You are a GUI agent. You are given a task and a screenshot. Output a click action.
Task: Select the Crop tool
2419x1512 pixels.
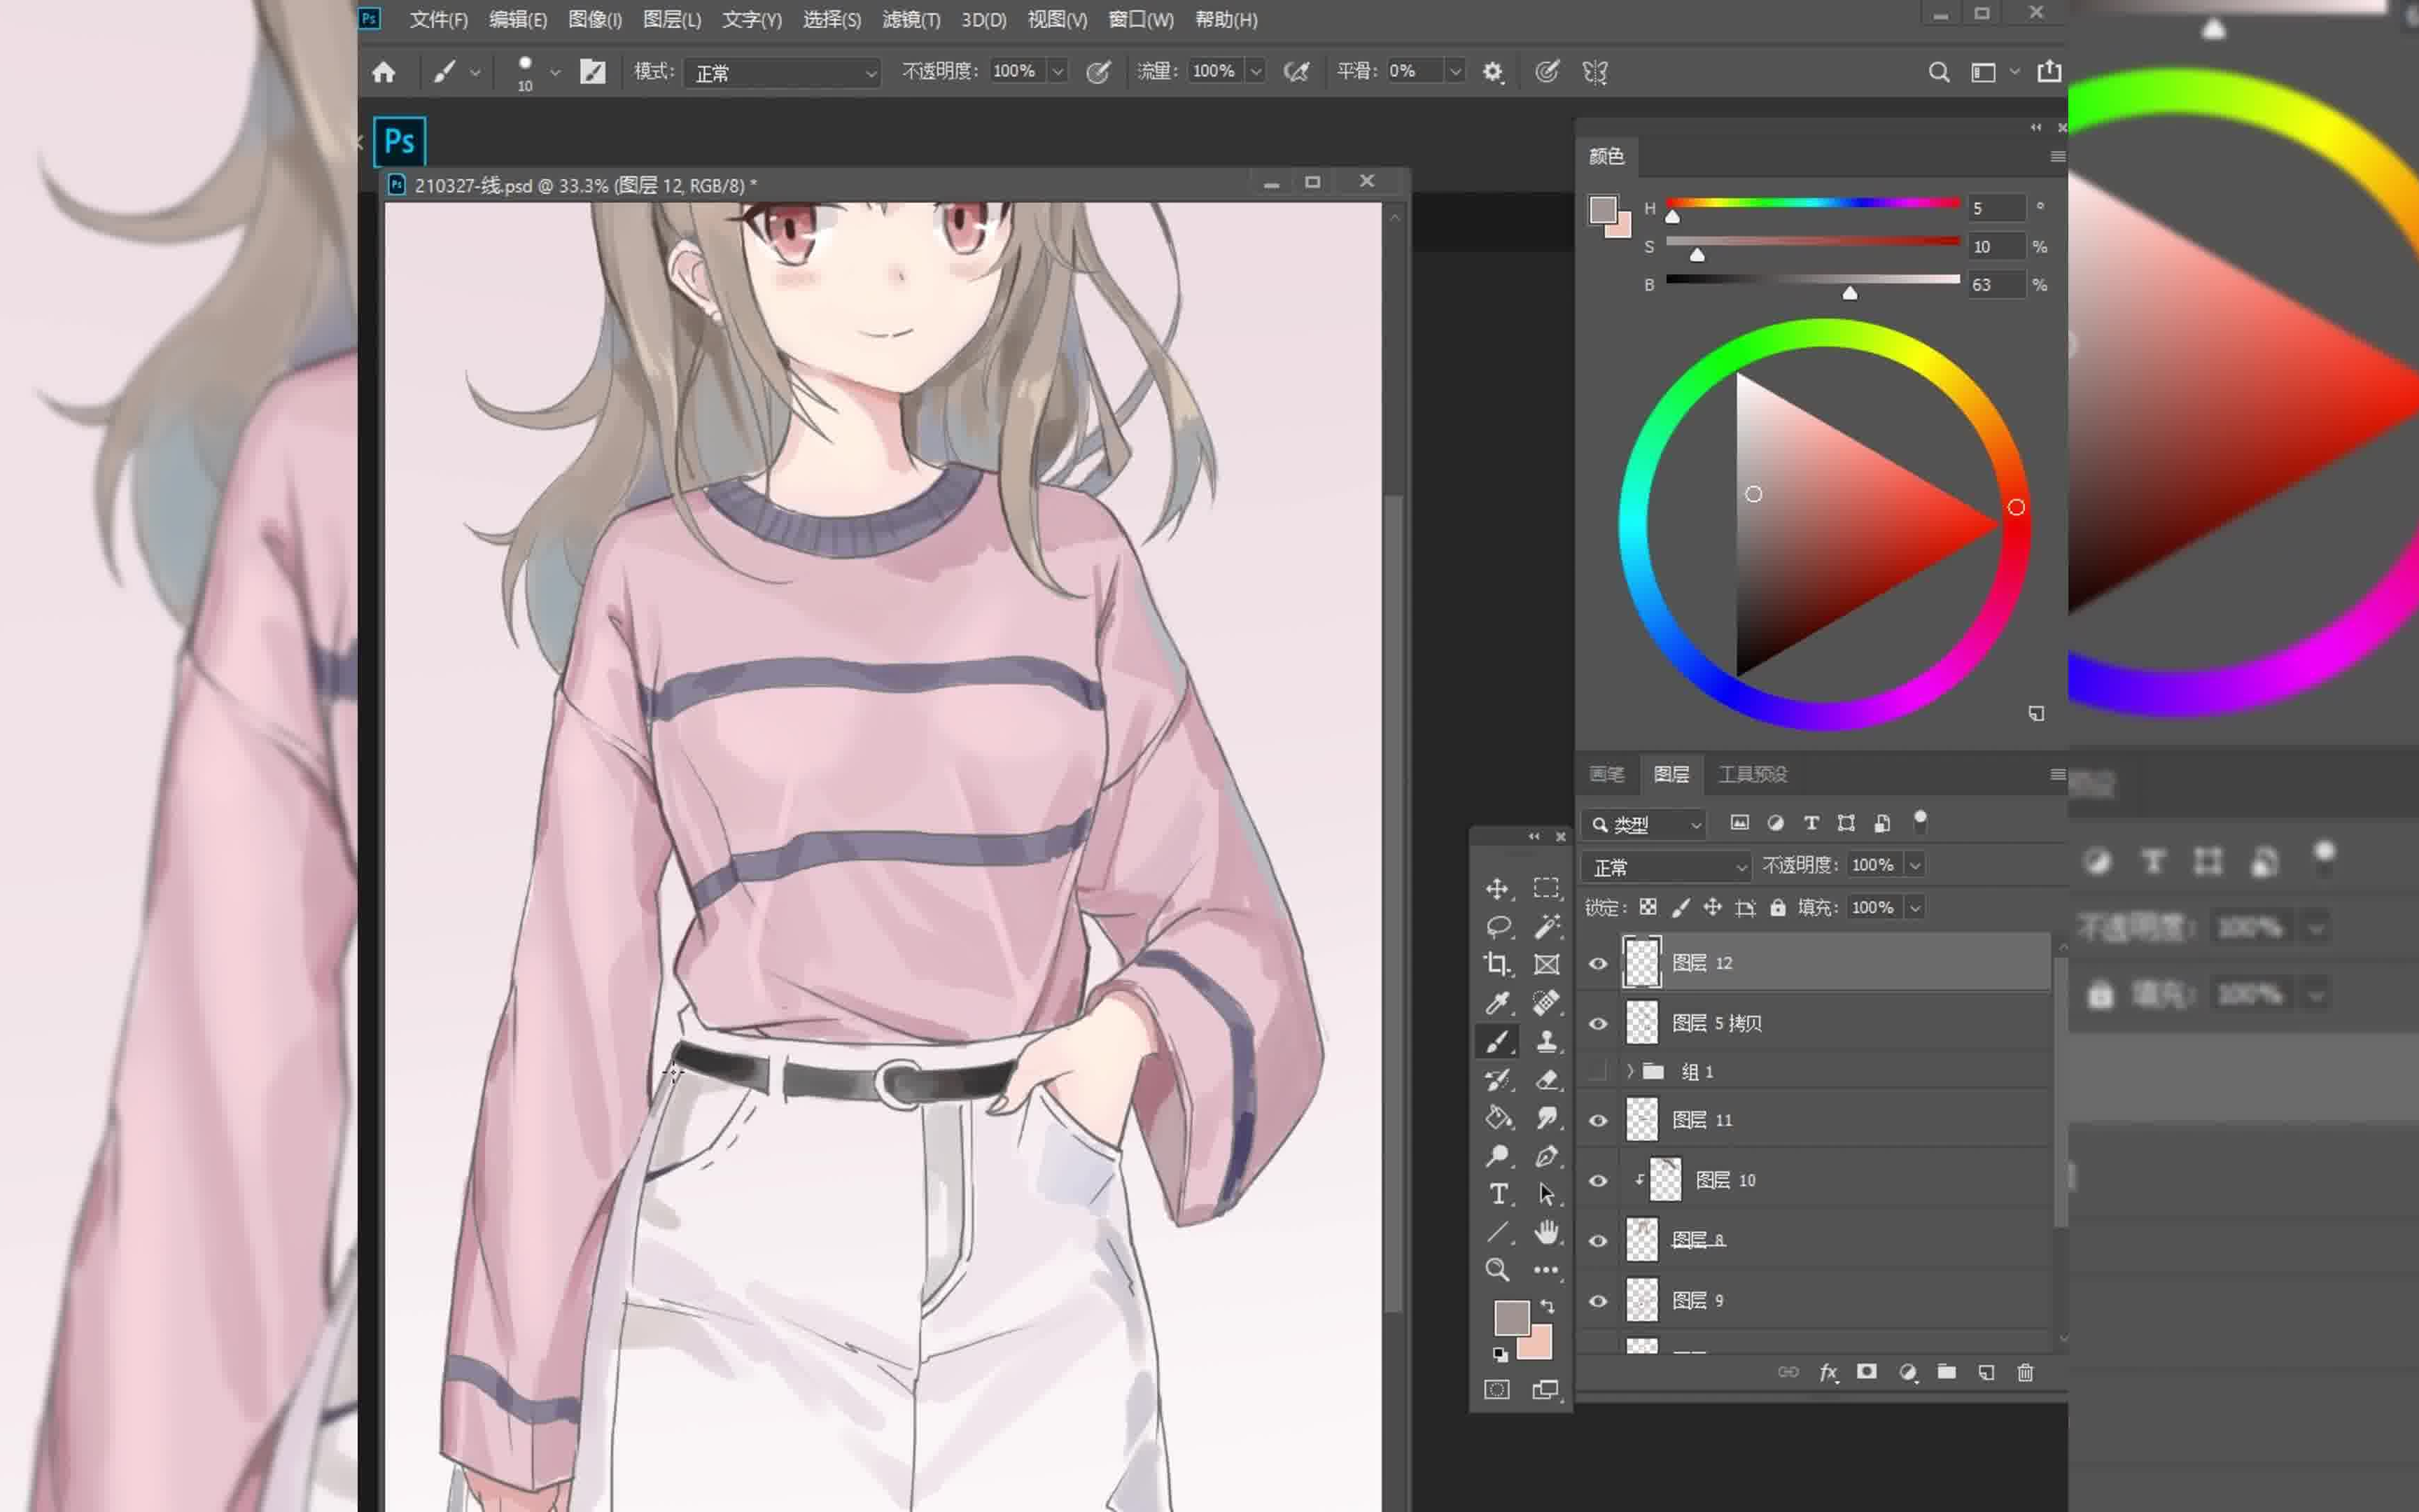tap(1496, 964)
